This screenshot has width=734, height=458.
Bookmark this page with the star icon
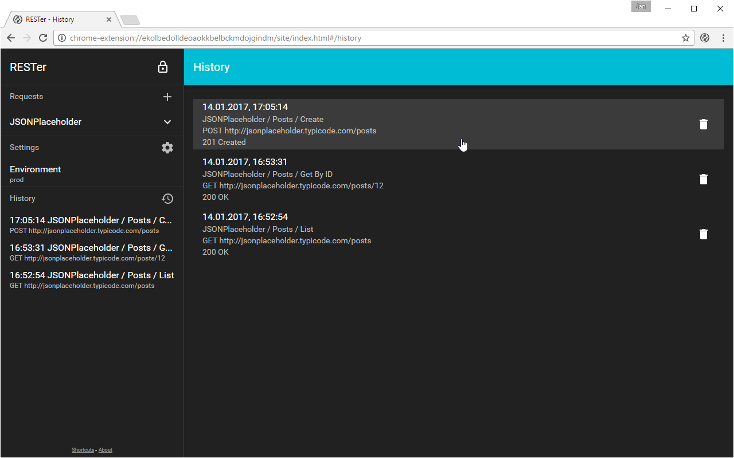click(x=685, y=38)
